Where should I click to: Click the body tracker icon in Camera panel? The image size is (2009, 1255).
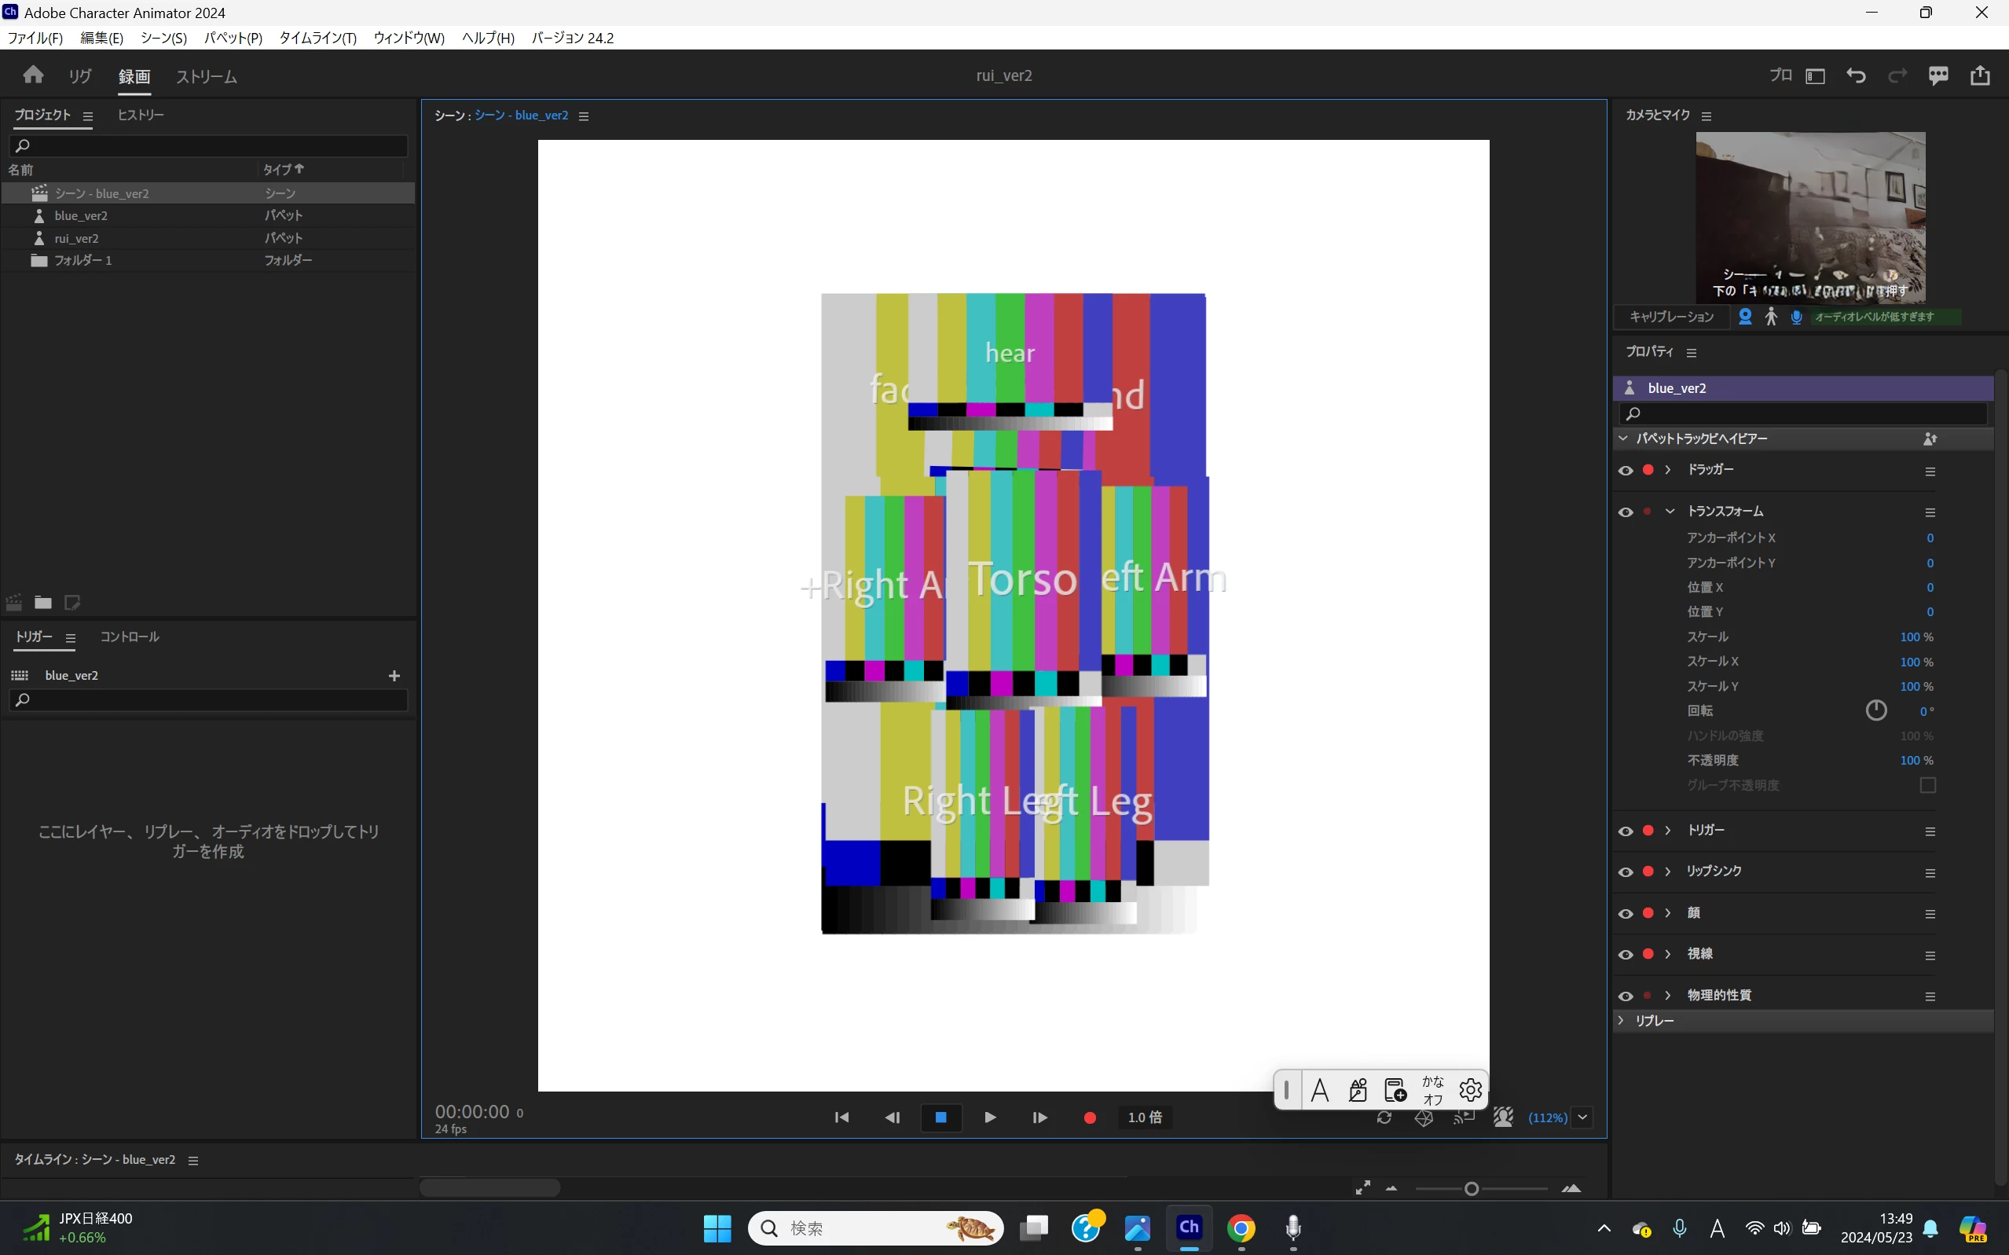tap(1771, 317)
